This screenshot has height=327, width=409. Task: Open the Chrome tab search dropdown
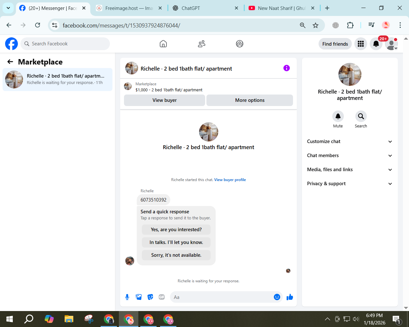point(8,8)
